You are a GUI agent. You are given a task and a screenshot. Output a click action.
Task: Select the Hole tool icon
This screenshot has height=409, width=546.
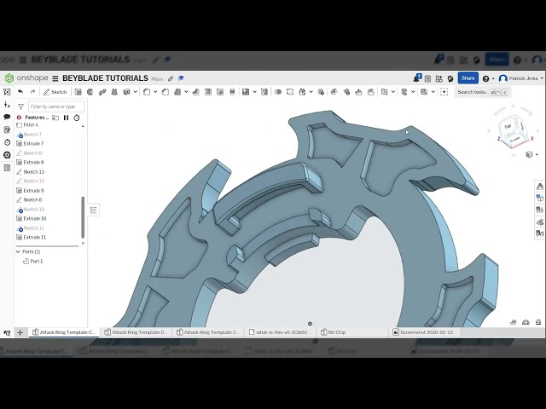click(220, 92)
